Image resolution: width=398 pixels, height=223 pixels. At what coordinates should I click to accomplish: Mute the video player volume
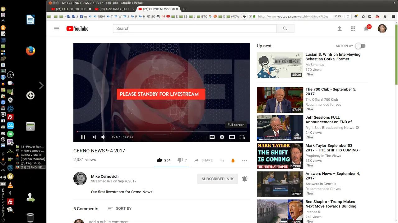[x=104, y=137]
